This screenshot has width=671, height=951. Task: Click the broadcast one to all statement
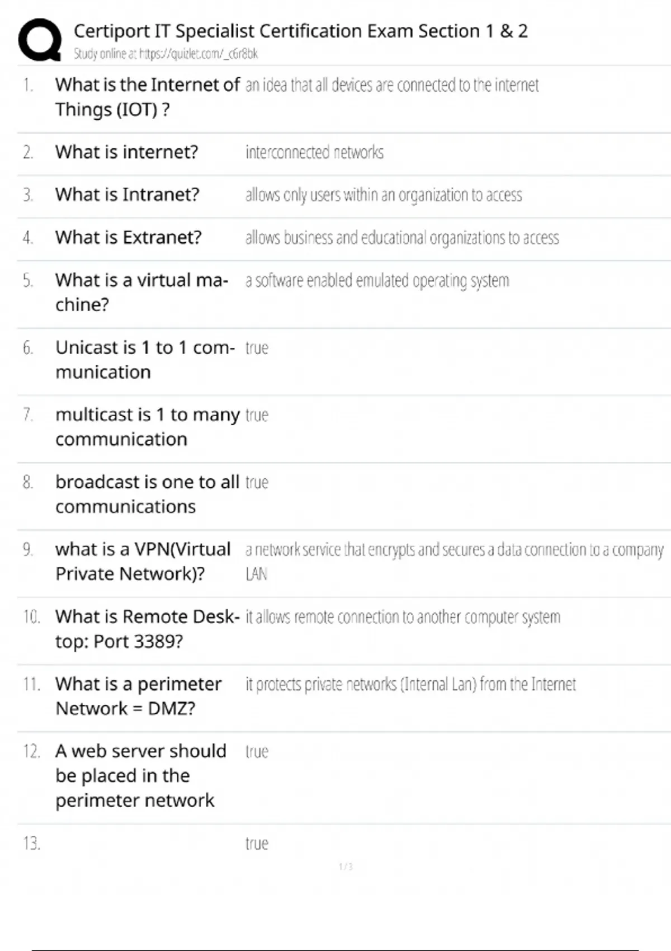tap(147, 494)
